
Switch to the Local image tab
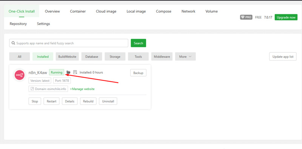click(136, 11)
